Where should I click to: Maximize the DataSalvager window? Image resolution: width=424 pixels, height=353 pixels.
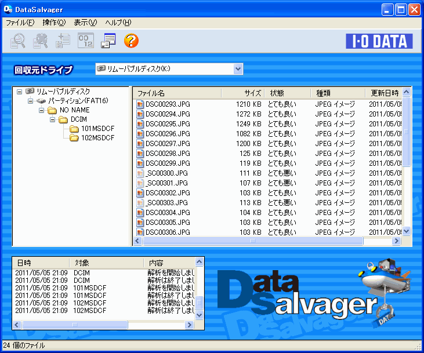tap(401, 10)
